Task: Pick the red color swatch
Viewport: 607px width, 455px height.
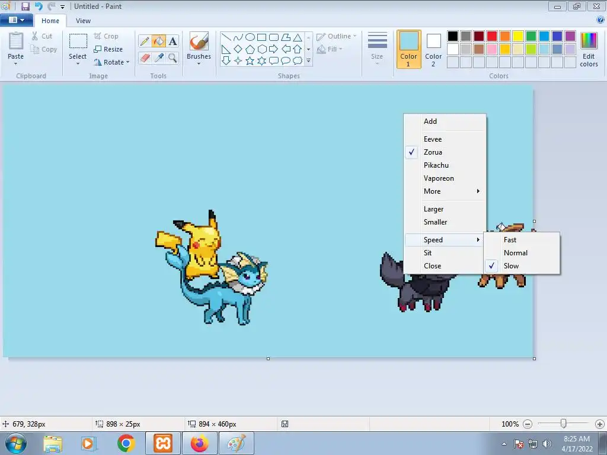Action: [492, 36]
